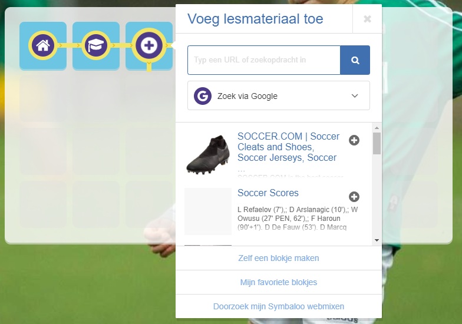Open the Soccer Scores result title
Screen dimensions: 462x324
pos(268,193)
